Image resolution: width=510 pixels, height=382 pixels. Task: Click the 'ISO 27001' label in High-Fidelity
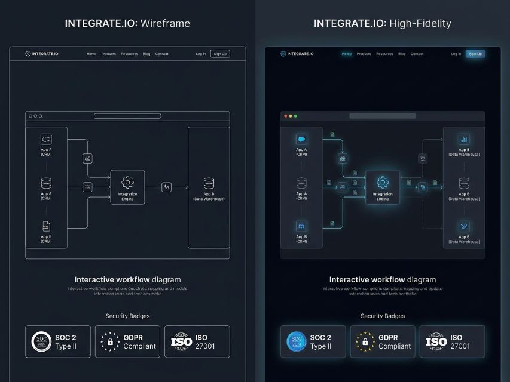tap(460, 342)
